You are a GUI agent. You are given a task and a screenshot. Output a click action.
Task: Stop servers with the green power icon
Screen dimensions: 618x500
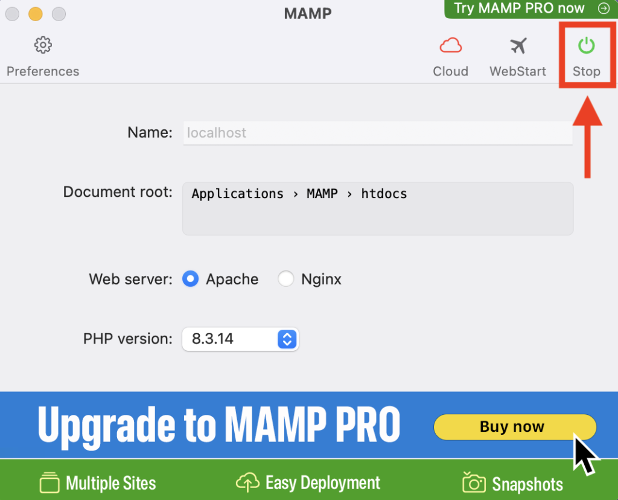click(x=586, y=45)
